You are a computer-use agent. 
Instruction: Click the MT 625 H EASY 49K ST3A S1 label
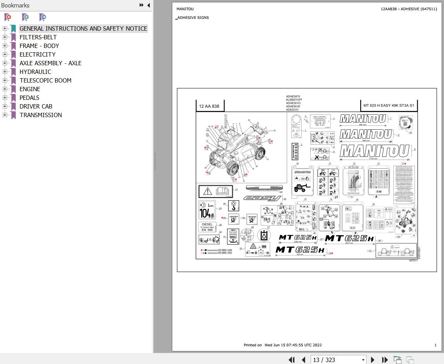click(x=389, y=106)
